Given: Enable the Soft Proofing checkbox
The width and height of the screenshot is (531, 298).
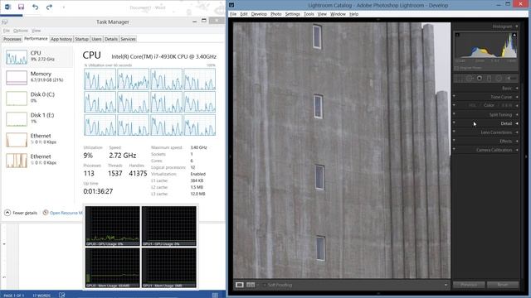Looking at the screenshot, I should [265, 285].
